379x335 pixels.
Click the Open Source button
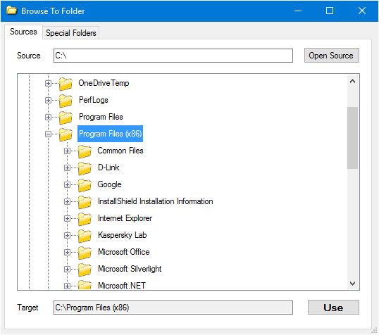(331, 56)
